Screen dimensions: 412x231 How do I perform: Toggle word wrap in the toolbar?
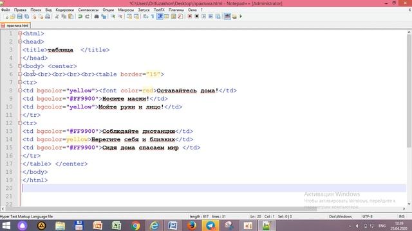click(x=145, y=17)
